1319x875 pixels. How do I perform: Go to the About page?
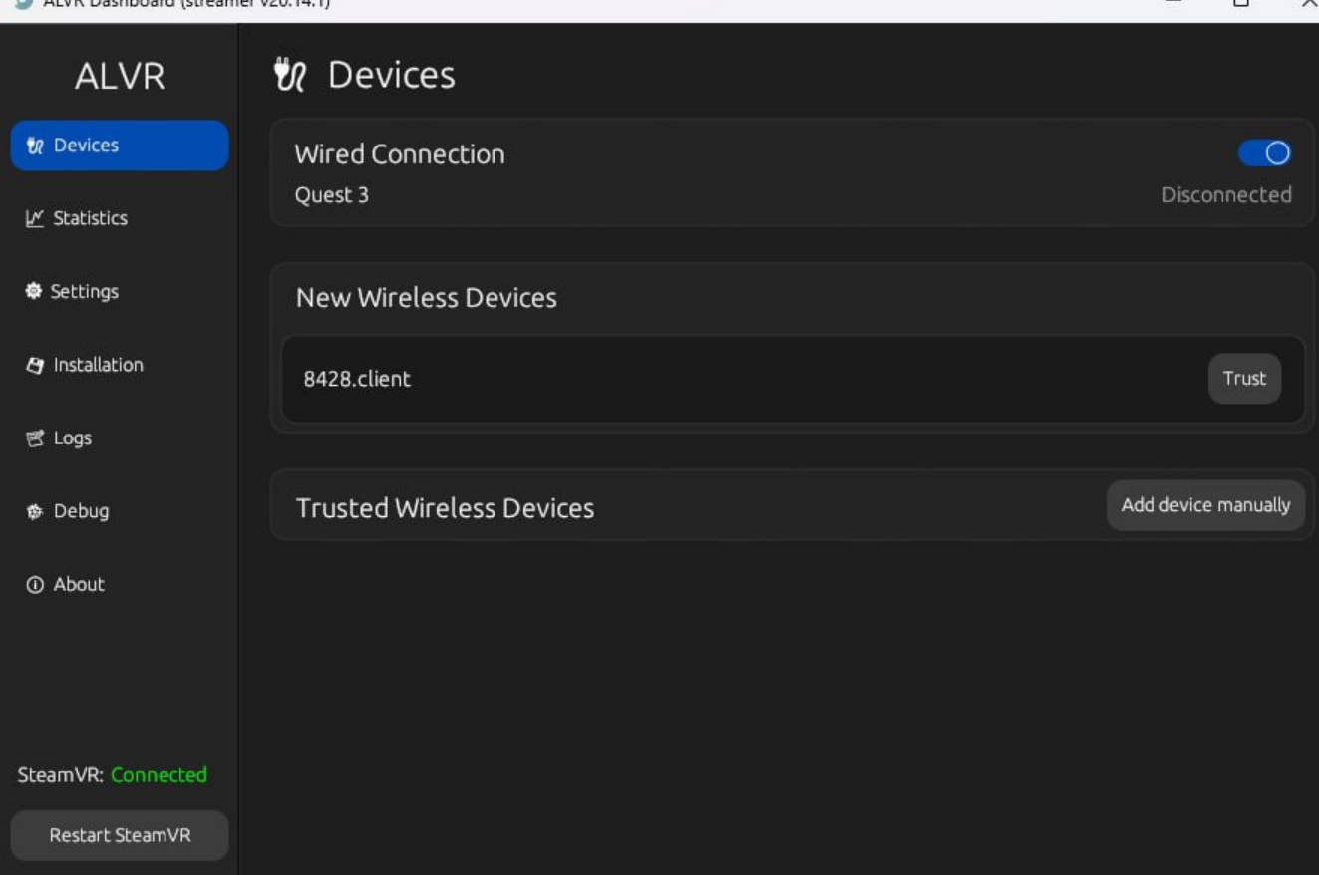pyautogui.click(x=79, y=585)
